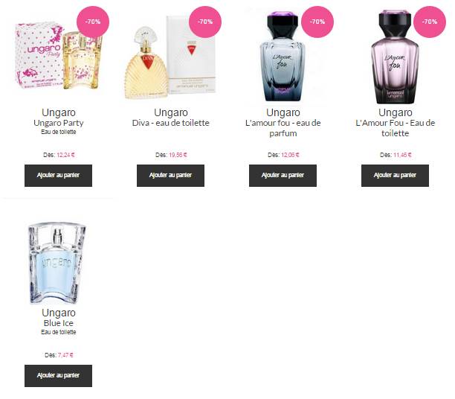455x399 pixels.
Task: Open the L'Amour Fou pink bottle image
Action: point(395,57)
